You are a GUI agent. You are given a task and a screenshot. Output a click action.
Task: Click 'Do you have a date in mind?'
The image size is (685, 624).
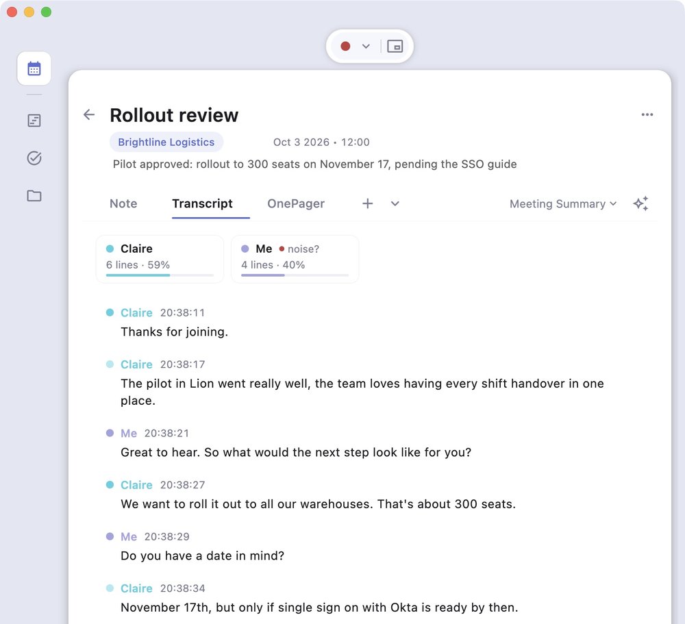[202, 556]
